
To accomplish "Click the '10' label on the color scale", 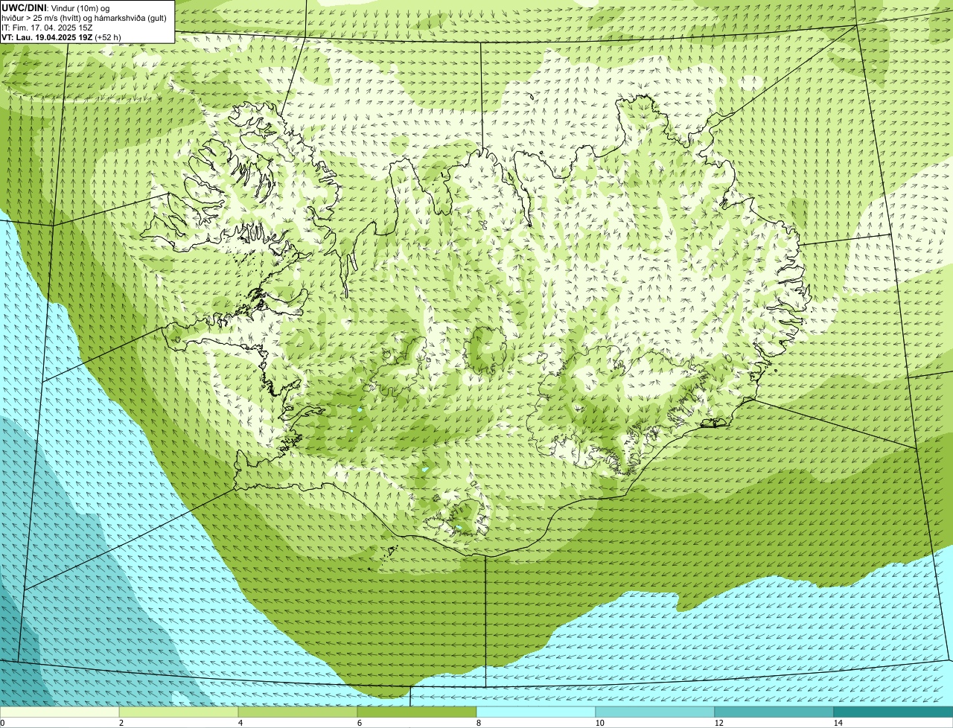I will pos(599,723).
